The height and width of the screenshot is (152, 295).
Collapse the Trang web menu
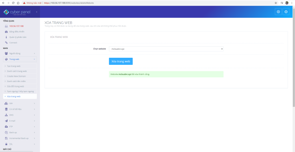(20, 59)
